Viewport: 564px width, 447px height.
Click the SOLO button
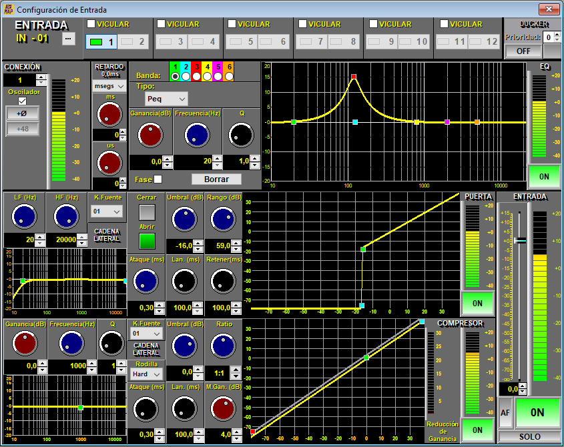click(x=530, y=436)
